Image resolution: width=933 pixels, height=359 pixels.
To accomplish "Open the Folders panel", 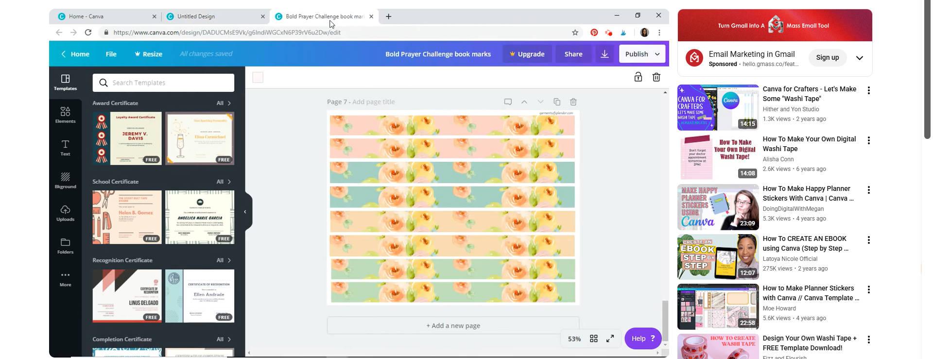I will [x=65, y=246].
